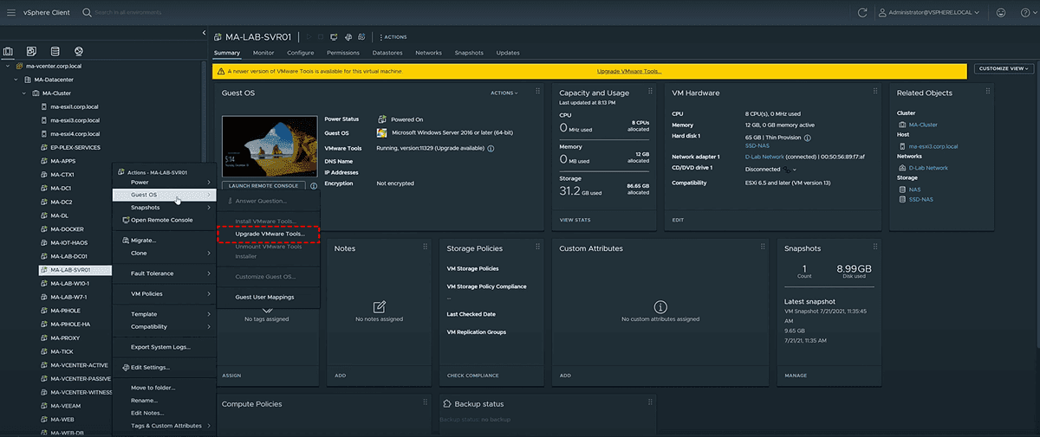This screenshot has width=1040, height=437.
Task: Choose Edit Settings from the context menu
Action: pos(149,367)
